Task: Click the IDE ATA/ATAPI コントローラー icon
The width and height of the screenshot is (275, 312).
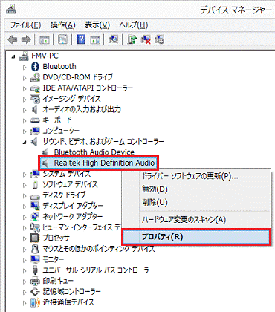Action: [x=35, y=88]
